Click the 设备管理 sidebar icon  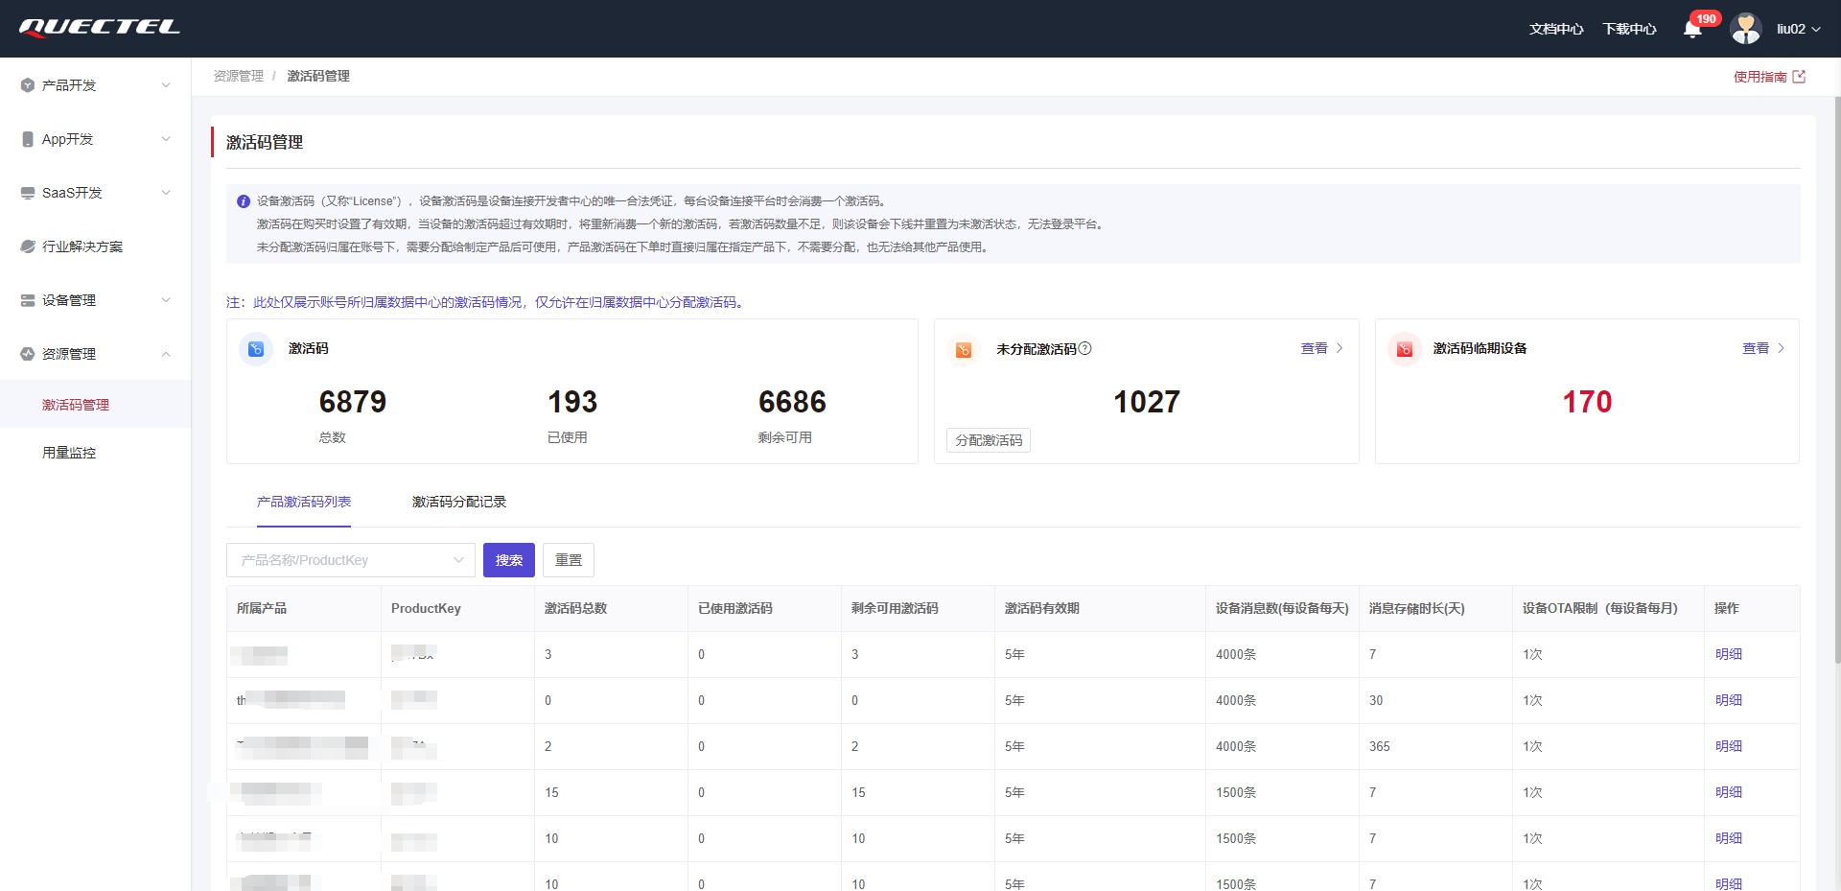click(x=28, y=300)
